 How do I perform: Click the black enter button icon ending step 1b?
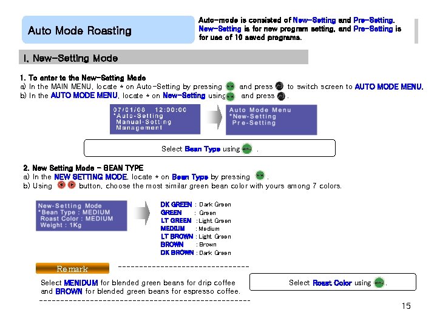tap(282, 96)
